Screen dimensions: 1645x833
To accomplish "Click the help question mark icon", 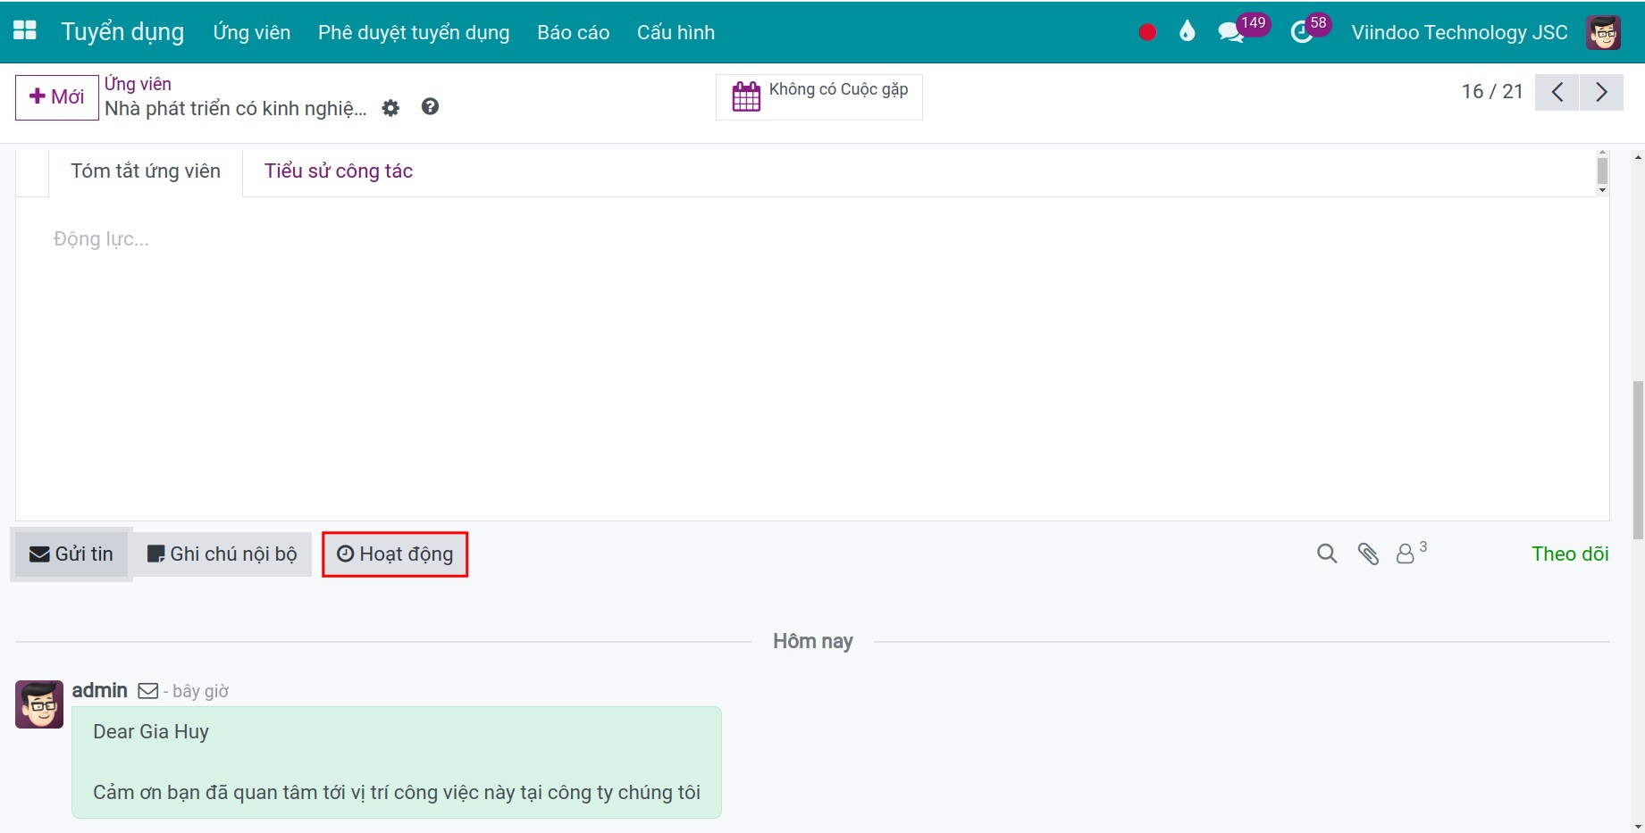I will [430, 107].
